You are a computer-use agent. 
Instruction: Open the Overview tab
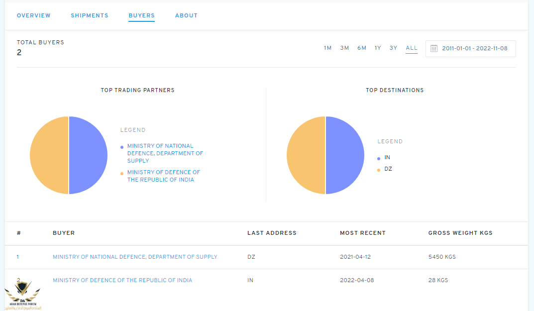[x=34, y=15]
